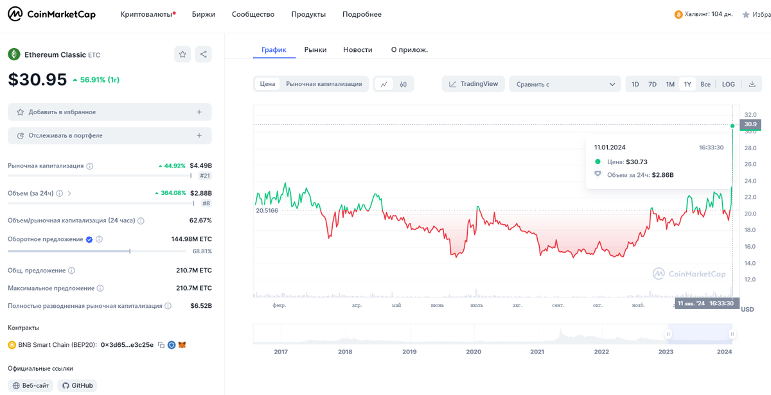
Task: Select the Цена chart toggle
Action: pos(268,84)
